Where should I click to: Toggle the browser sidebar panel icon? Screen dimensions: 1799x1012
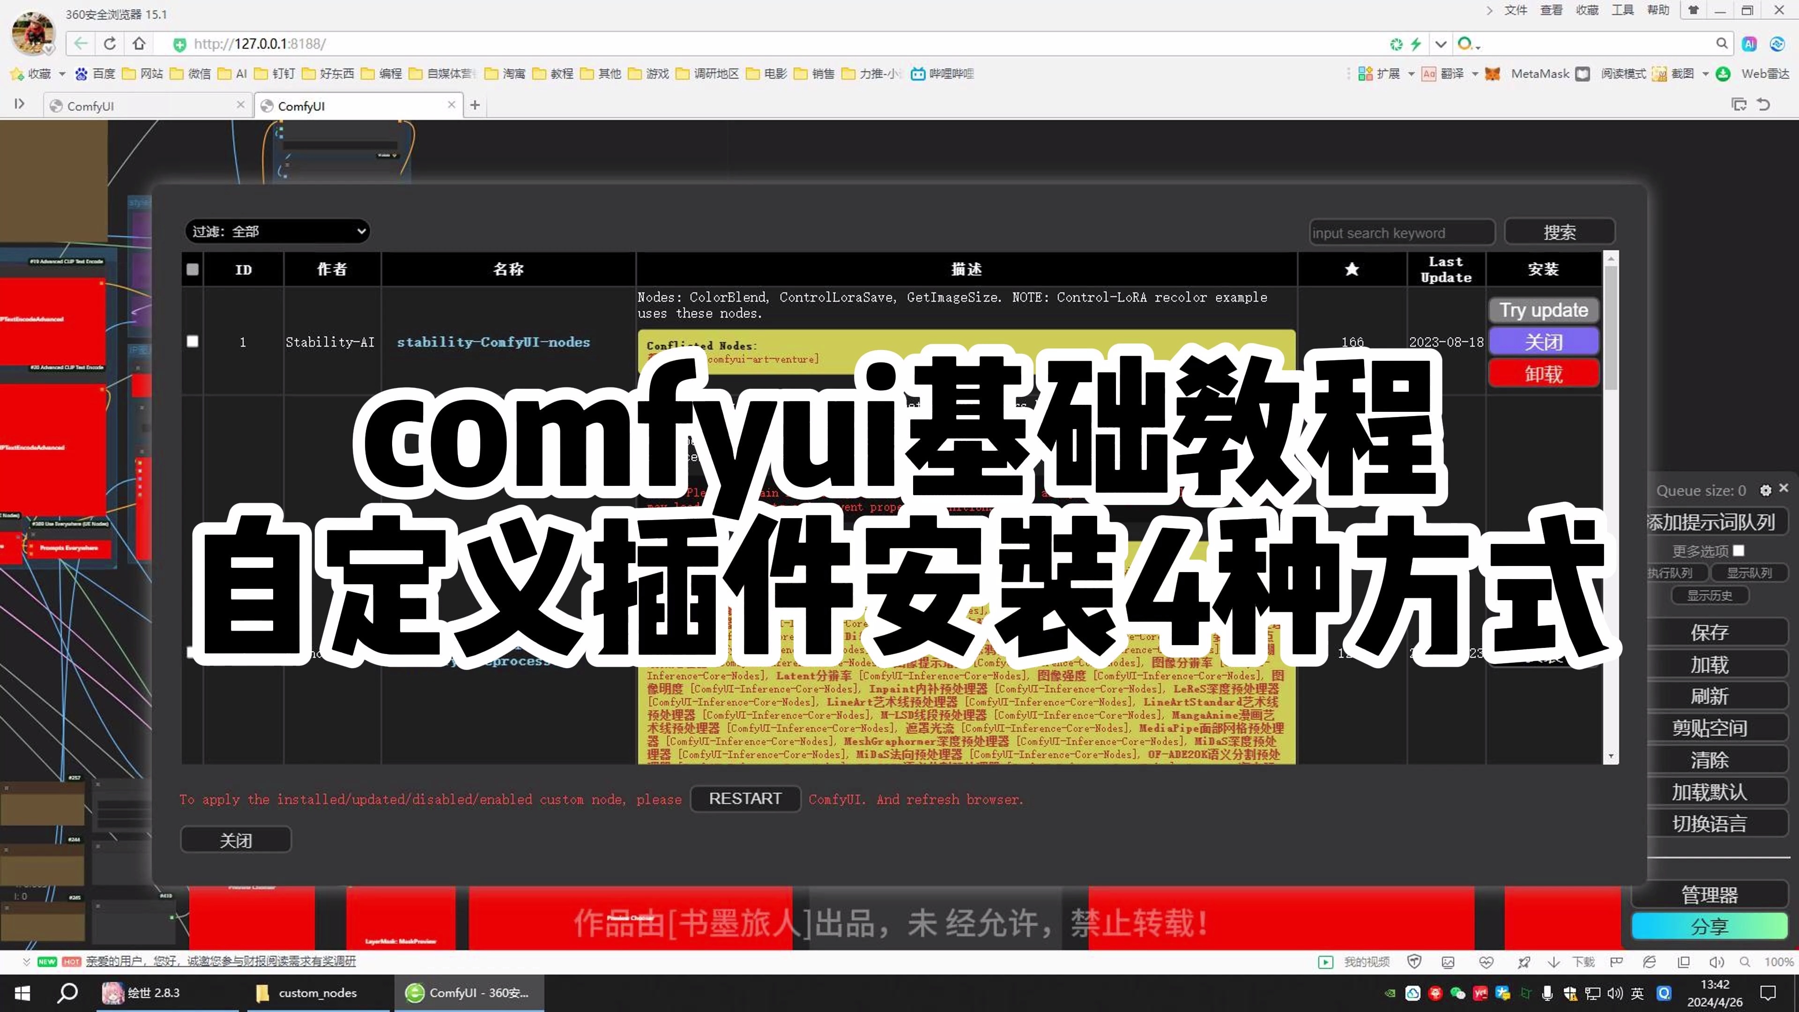coord(20,104)
